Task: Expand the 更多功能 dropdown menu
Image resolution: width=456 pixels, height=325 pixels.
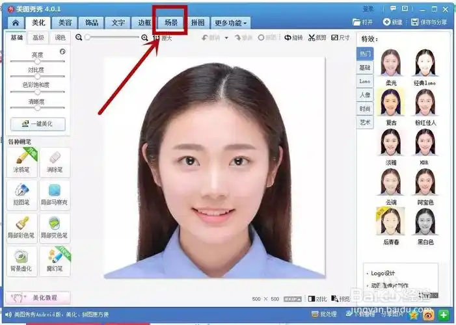Action: (x=231, y=23)
